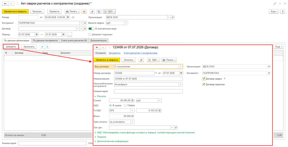Click the Записать button in the main toolbar
The width and height of the screenshot is (288, 147).
tap(37, 11)
